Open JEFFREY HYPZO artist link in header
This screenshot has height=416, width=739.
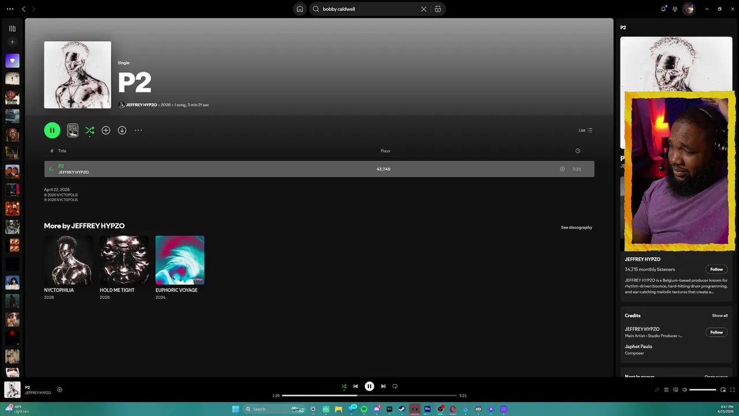(141, 105)
